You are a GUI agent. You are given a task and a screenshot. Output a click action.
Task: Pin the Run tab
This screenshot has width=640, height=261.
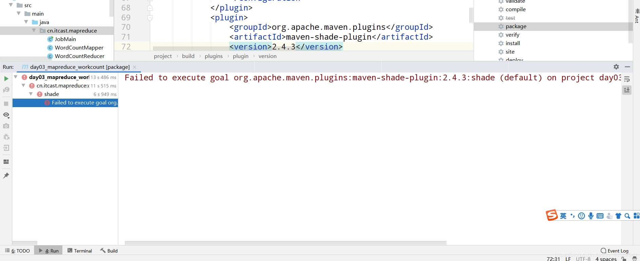pyautogui.click(x=6, y=176)
